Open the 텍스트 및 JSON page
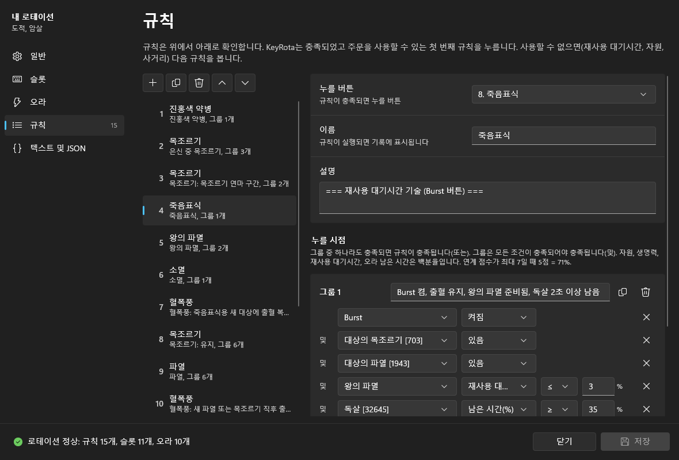679x460 pixels. pos(64,148)
